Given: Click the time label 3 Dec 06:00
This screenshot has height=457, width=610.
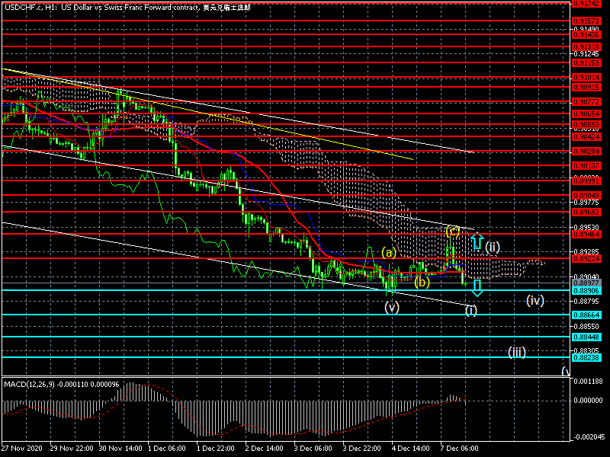Looking at the screenshot, I should [313, 449].
